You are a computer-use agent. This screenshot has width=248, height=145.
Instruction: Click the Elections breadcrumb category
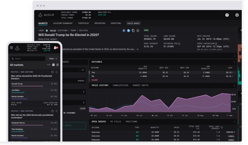pos(63,31)
